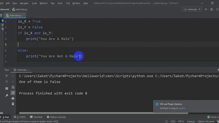
Task: Close the helloindia Run tab
Action: click(x=29, y=70)
